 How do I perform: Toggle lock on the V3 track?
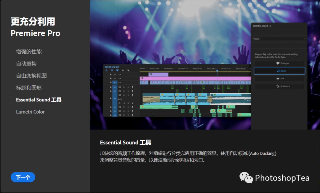[x=111, y=74]
